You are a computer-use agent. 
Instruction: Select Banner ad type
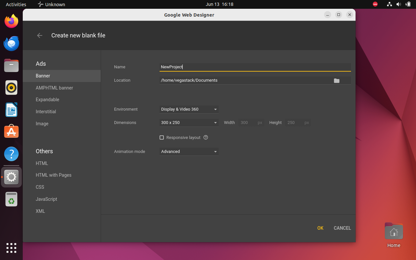[62, 76]
